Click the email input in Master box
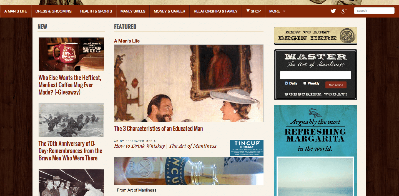 [315, 75]
